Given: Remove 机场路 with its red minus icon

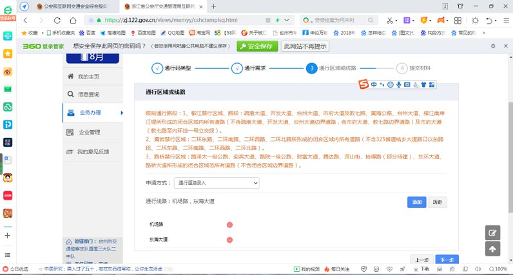Looking at the screenshot, I should [229, 225].
